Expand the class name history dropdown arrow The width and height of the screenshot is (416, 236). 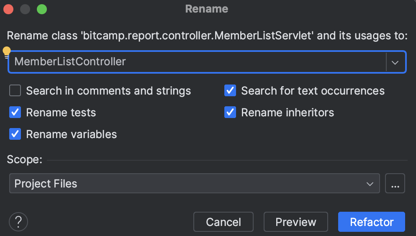click(395, 62)
